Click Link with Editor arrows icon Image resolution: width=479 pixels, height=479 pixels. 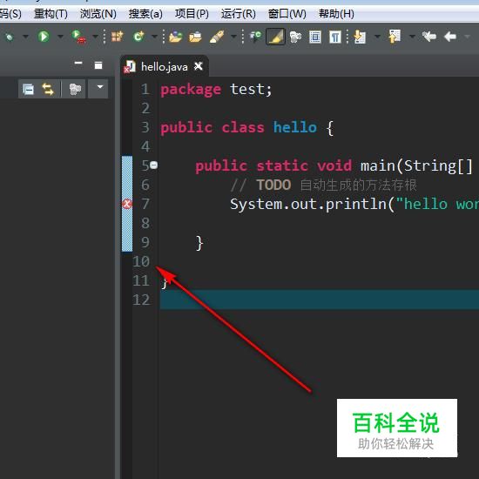click(x=48, y=89)
